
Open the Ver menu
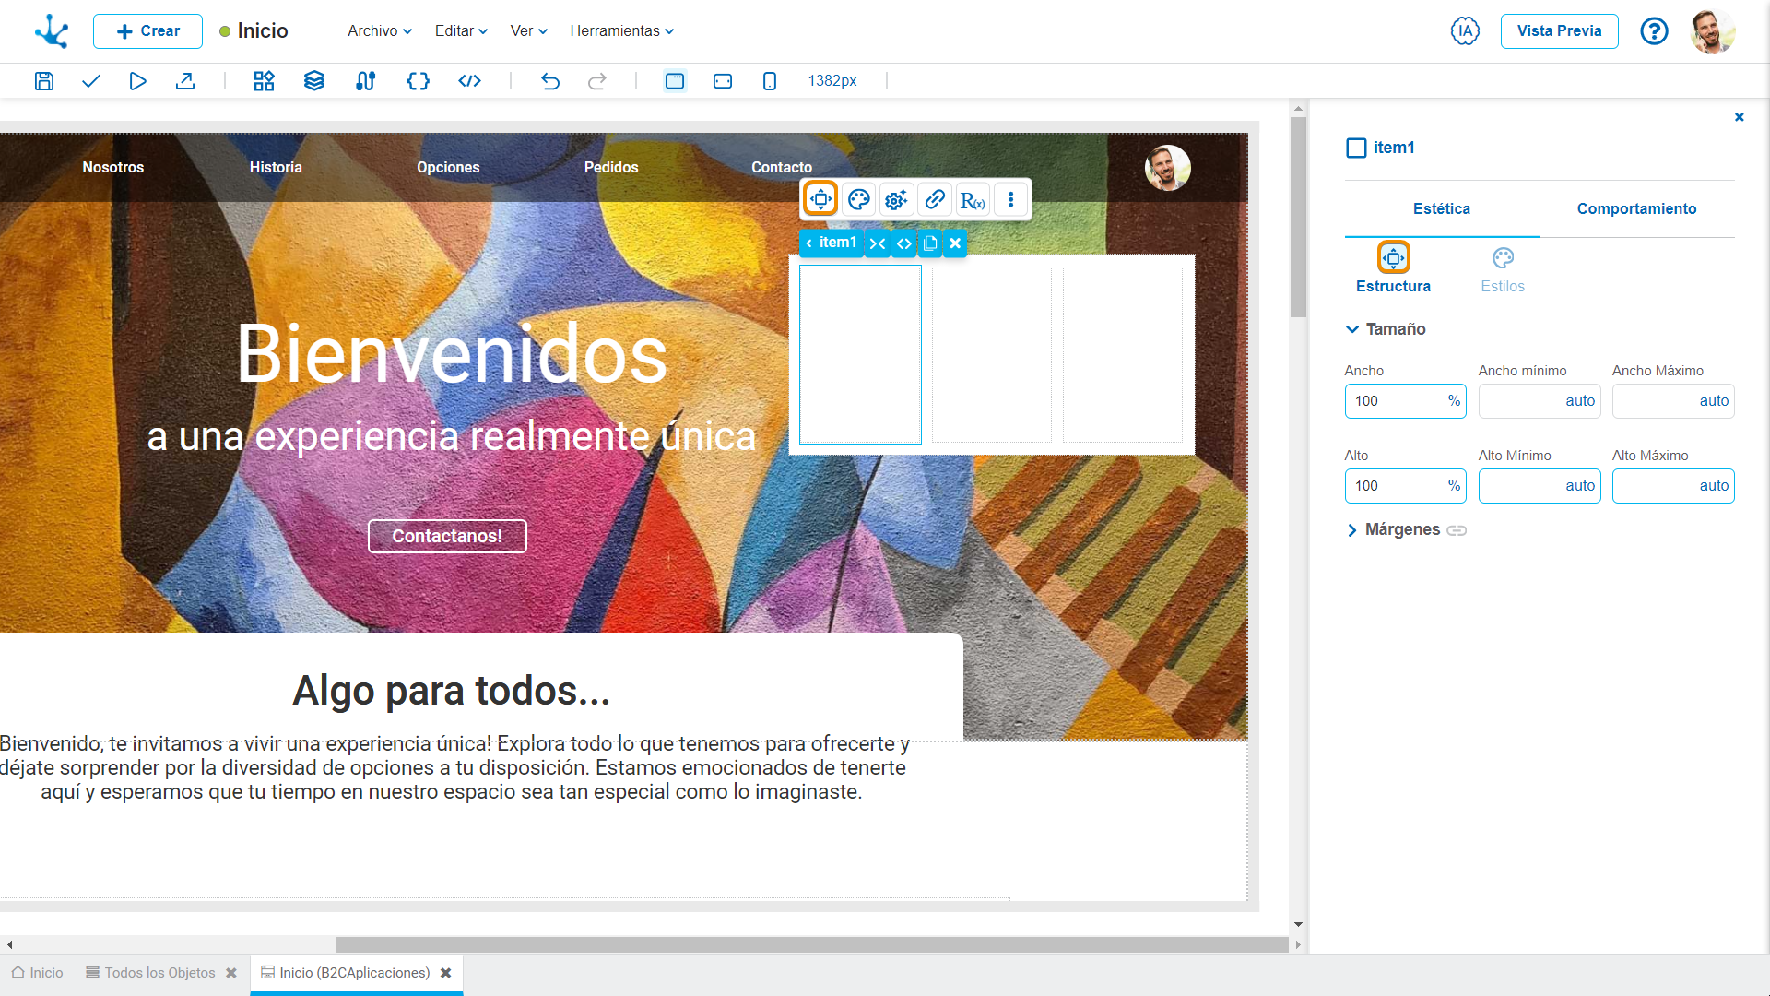tap(529, 31)
